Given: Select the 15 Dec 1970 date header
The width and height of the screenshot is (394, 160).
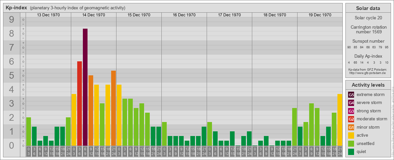Looking at the screenshot, I should coord(139,15).
